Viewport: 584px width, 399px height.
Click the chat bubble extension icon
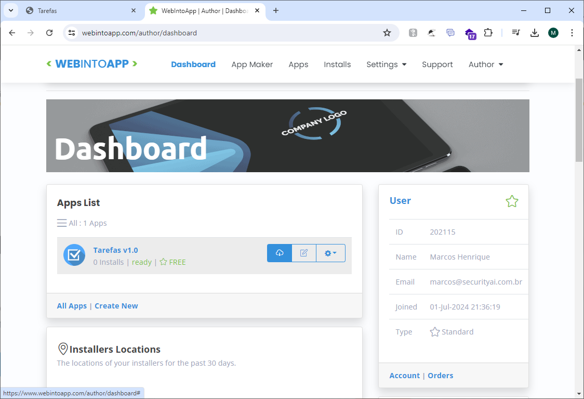(x=450, y=33)
